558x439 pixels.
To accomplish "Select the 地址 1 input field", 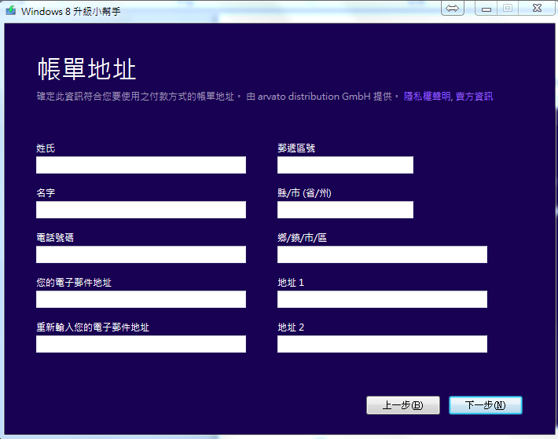I will pyautogui.click(x=382, y=299).
